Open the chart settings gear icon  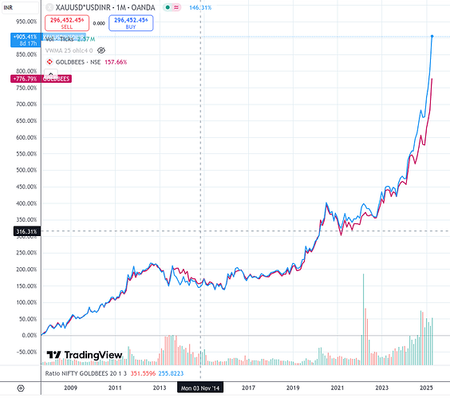click(21, 388)
